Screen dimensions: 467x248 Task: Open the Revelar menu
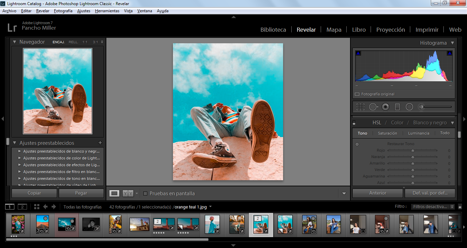coord(43,11)
